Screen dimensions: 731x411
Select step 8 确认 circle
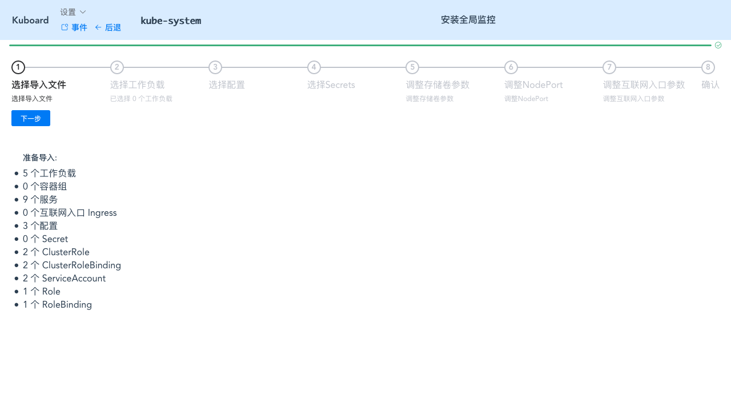coord(708,67)
